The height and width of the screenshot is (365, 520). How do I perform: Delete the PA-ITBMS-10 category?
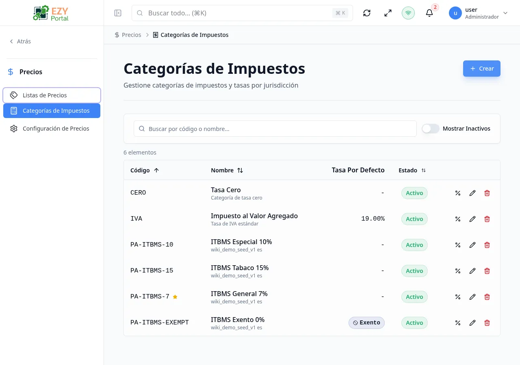pyautogui.click(x=487, y=245)
